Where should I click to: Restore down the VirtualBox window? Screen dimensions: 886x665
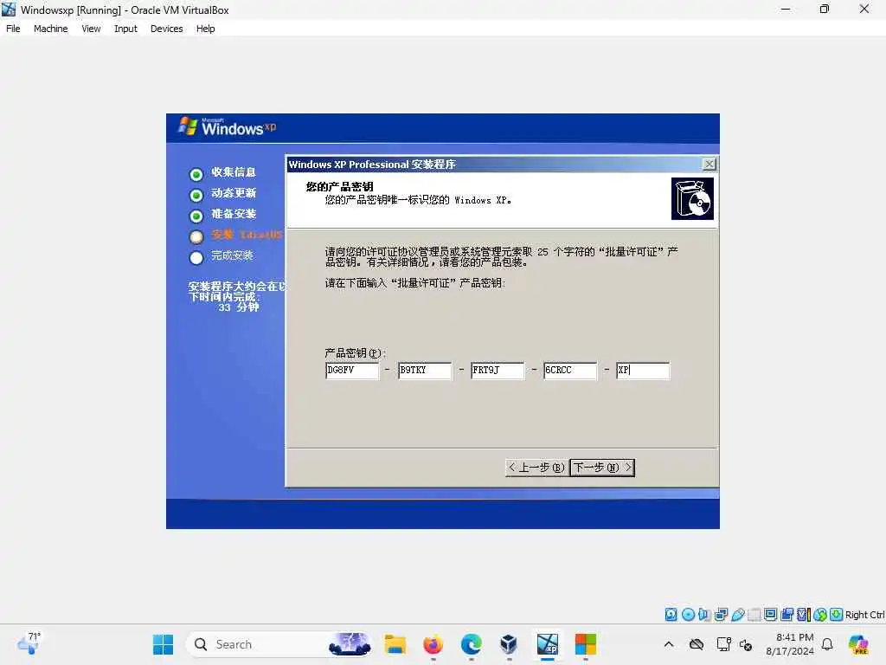click(825, 10)
